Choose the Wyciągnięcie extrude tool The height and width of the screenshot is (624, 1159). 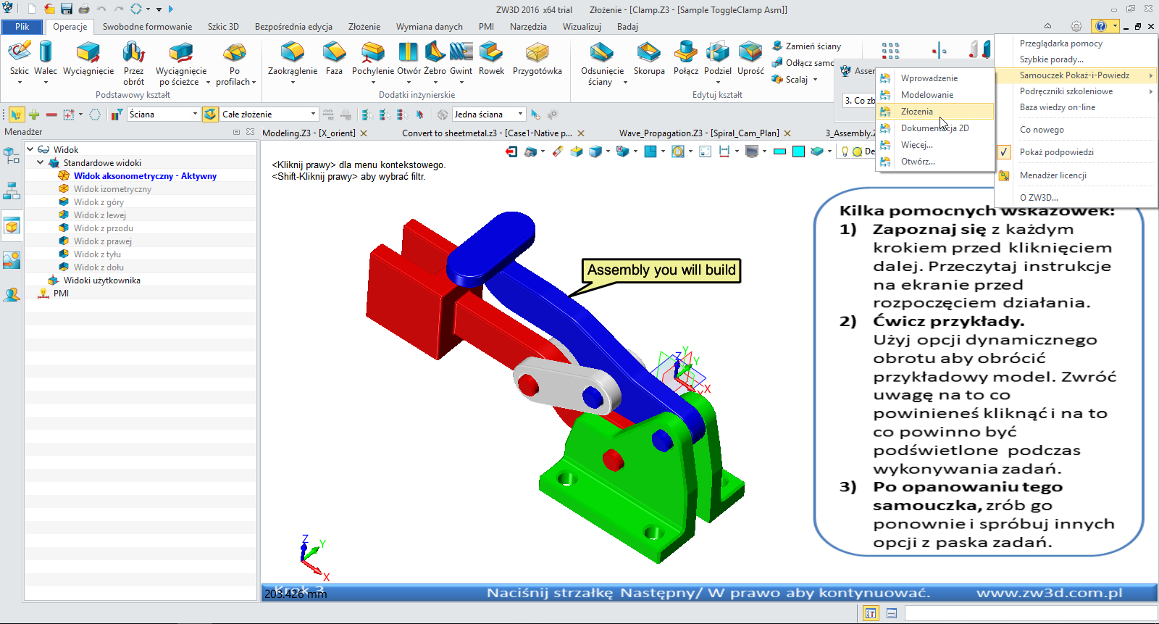click(x=88, y=59)
